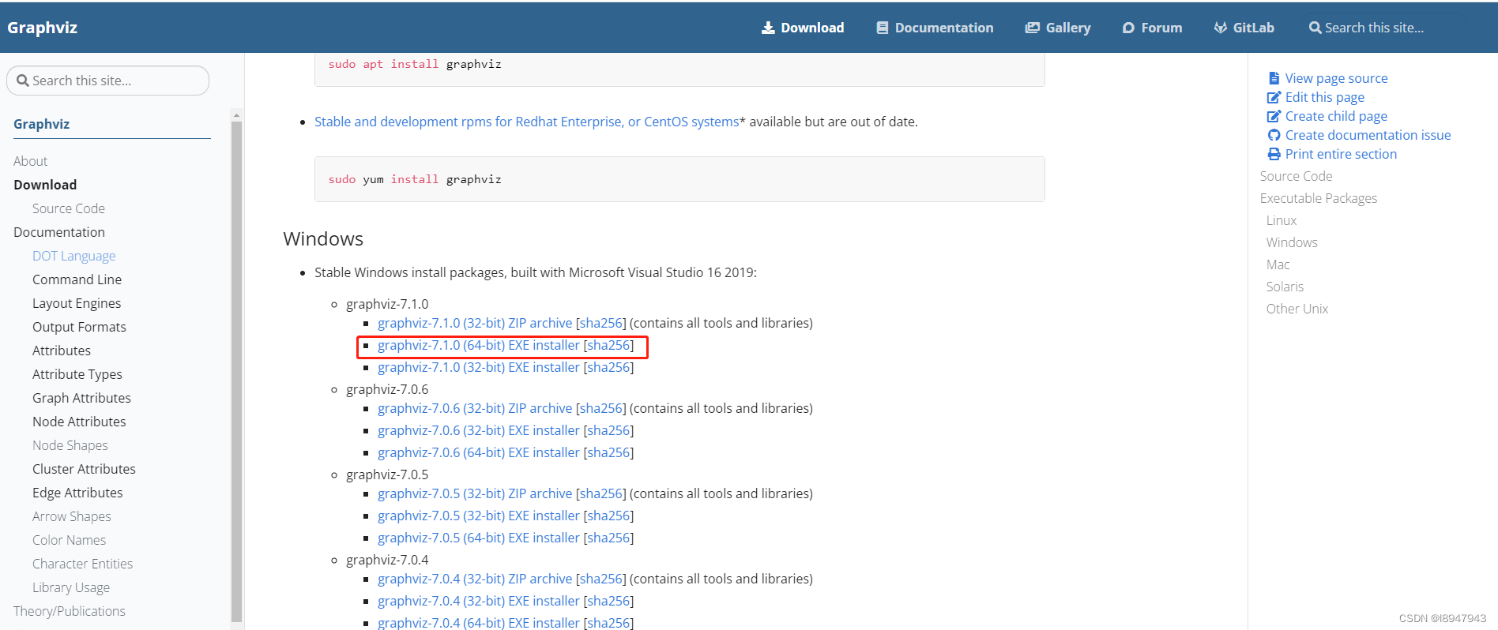Download graphviz-7.0.4 (32-bit) ZIP archive
This screenshot has height=630, width=1498.
pyautogui.click(x=475, y=579)
